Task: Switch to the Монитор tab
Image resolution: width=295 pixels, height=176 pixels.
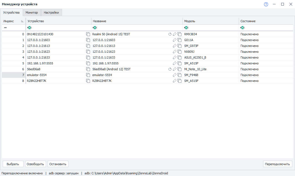Action: (32, 12)
